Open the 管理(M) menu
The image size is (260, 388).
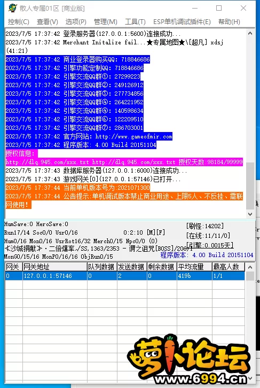(106, 22)
